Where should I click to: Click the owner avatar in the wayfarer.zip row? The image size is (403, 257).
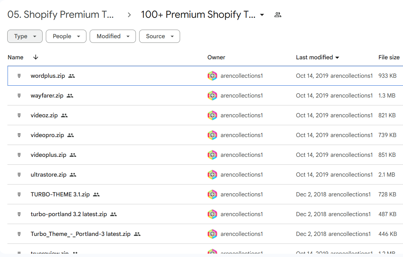tap(212, 96)
